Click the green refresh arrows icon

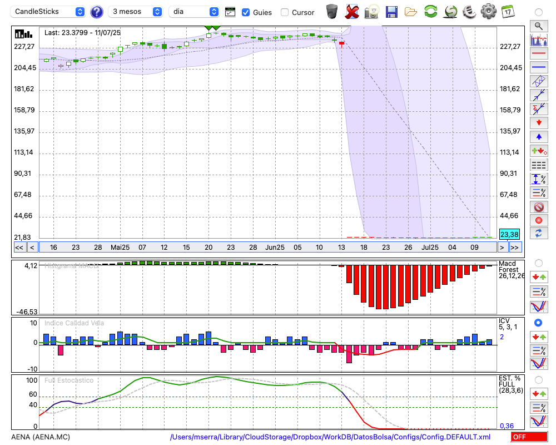(430, 11)
